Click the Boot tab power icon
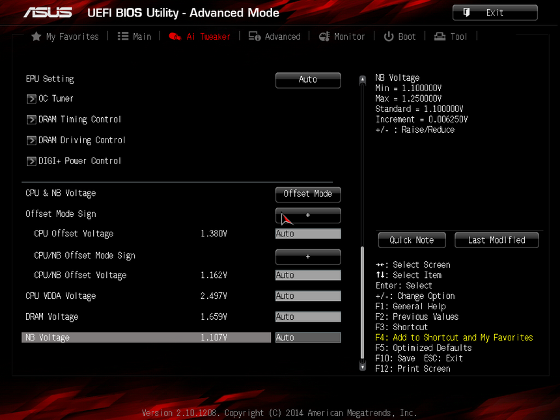560x420 pixels. pos(389,36)
